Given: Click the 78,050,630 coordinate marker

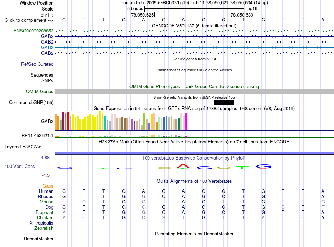Looking at the screenshot, I should (242, 15).
